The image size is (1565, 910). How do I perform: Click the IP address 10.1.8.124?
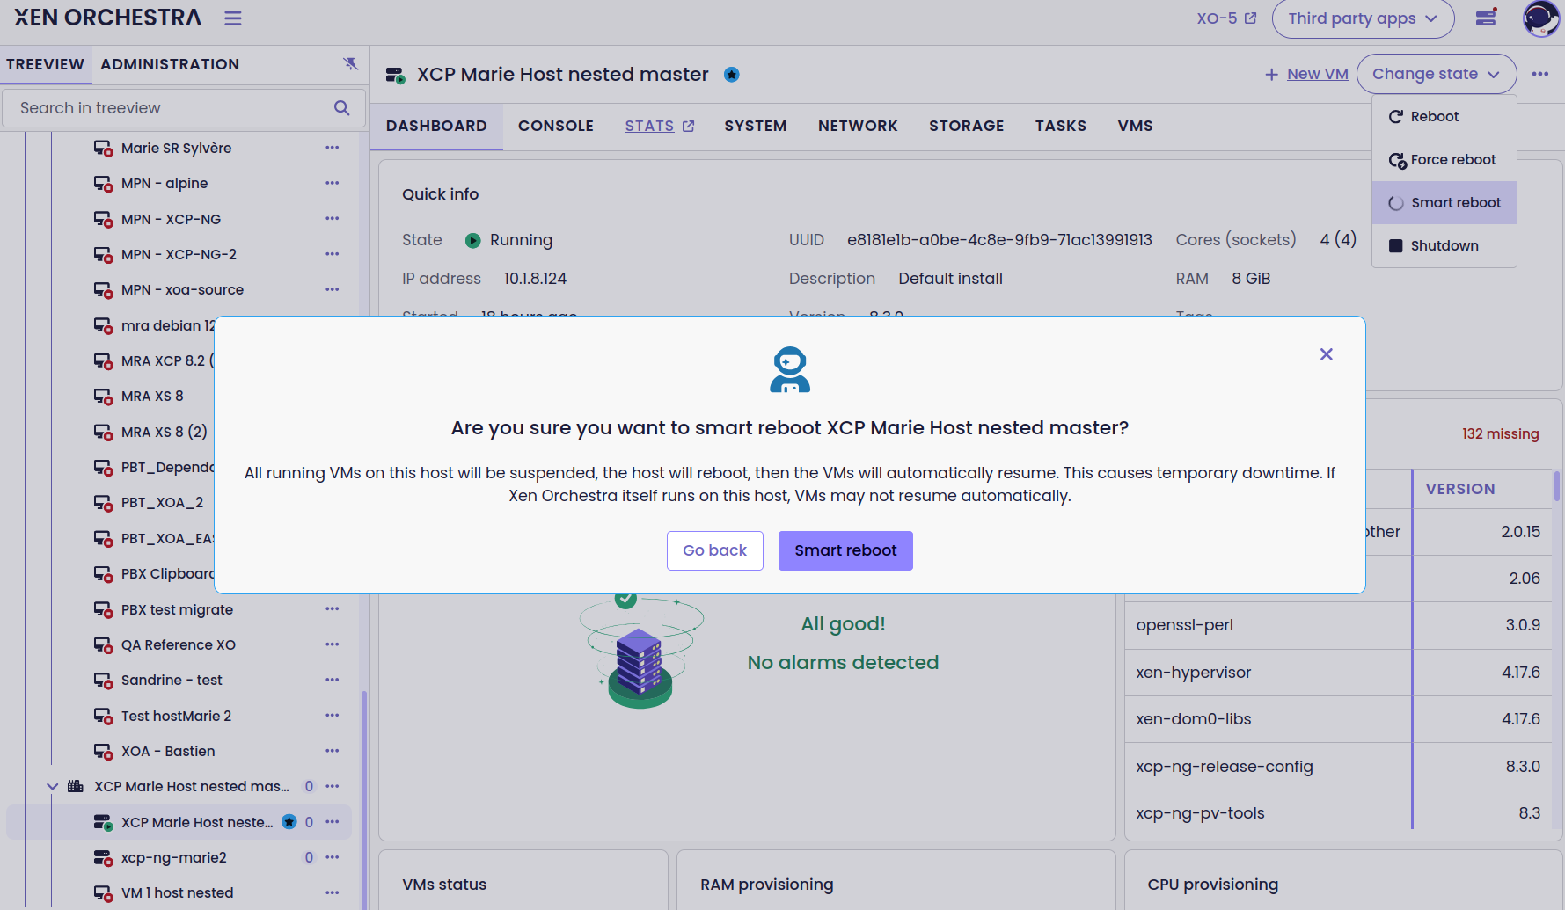tap(535, 279)
